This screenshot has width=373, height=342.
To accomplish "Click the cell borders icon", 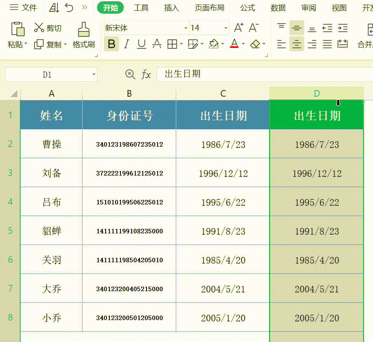I will click(x=172, y=44).
